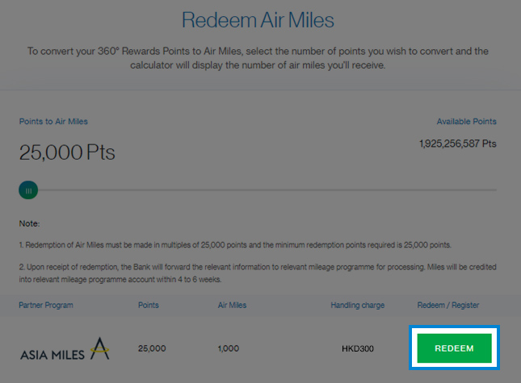Select the points slider handle
This screenshot has height=383, width=521.
28,190
